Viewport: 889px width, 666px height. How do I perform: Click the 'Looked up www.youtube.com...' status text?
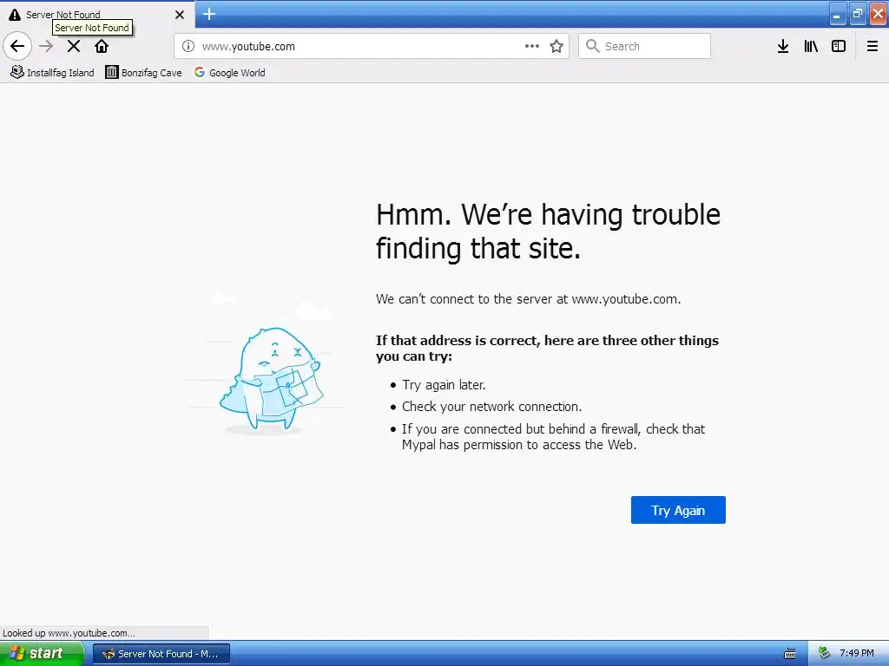(x=69, y=633)
